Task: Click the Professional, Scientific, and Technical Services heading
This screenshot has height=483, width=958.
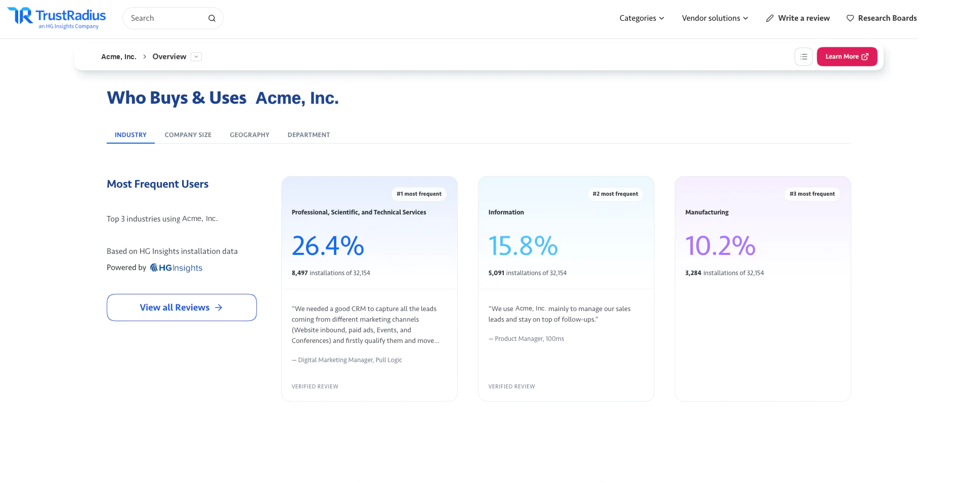Action: coord(359,212)
